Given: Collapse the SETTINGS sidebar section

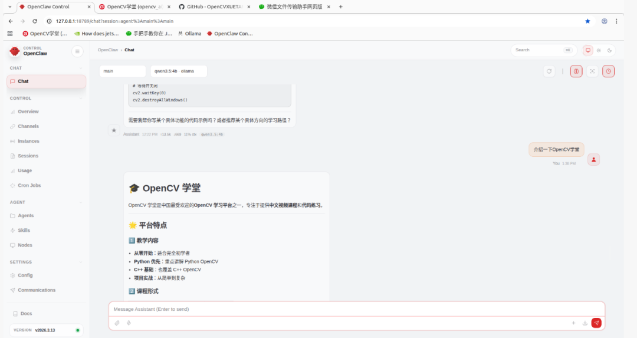Looking at the screenshot, I should tap(45, 262).
